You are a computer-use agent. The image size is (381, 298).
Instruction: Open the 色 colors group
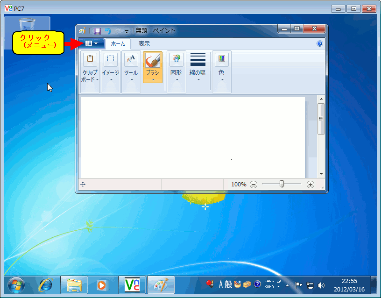pyautogui.click(x=221, y=70)
